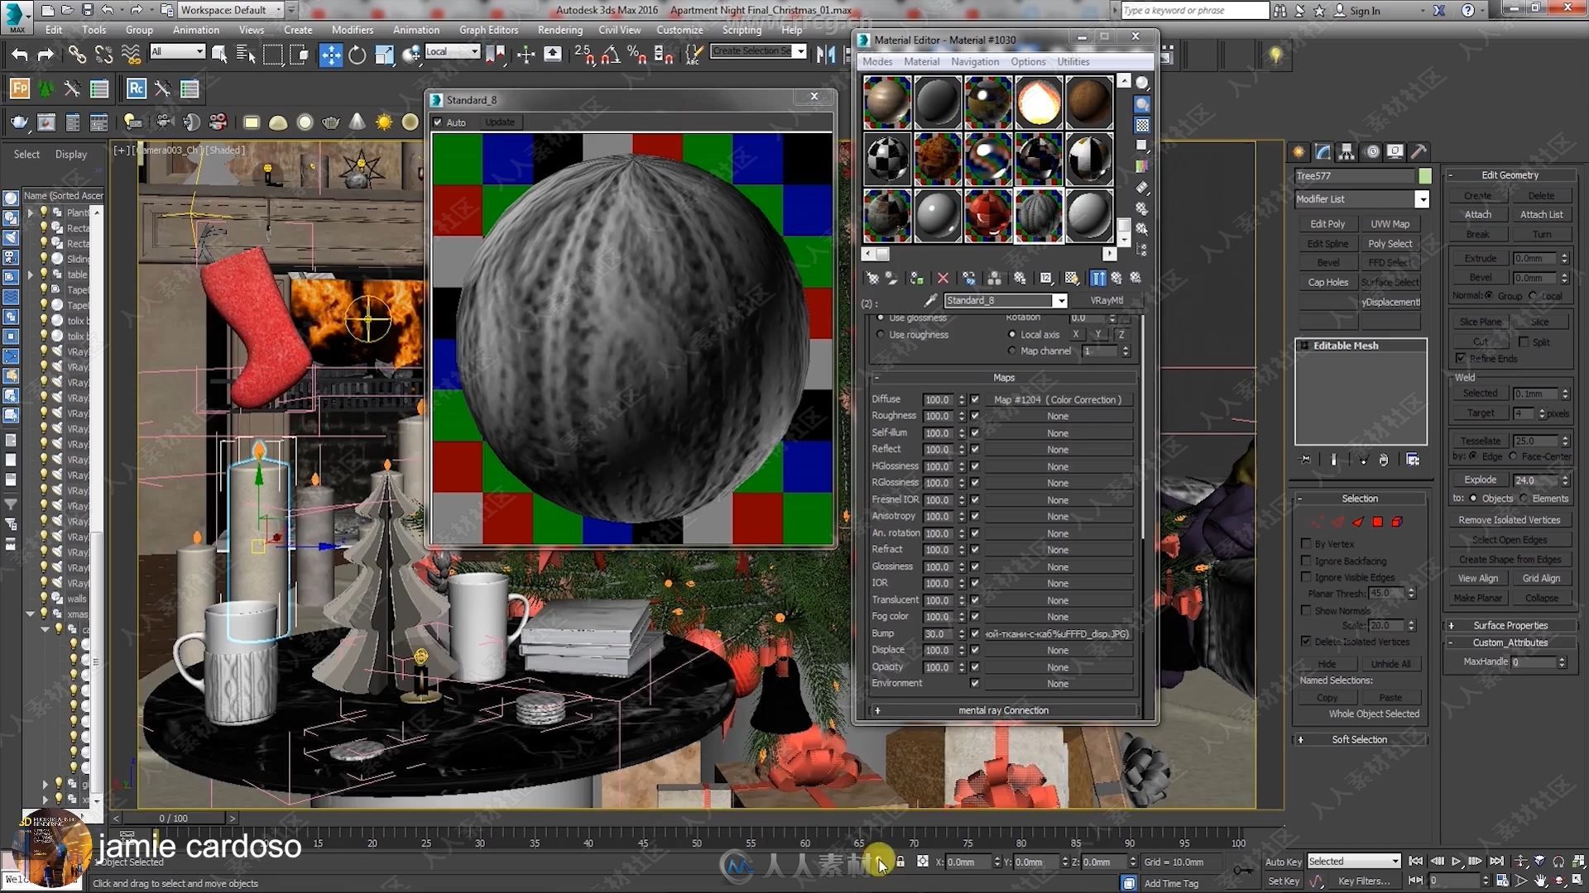Viewport: 1589px width, 893px height.
Task: Click the Edit Poly modifier icon
Action: pyautogui.click(x=1327, y=223)
